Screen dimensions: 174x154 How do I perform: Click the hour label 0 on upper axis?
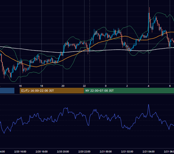(x=106, y=86)
